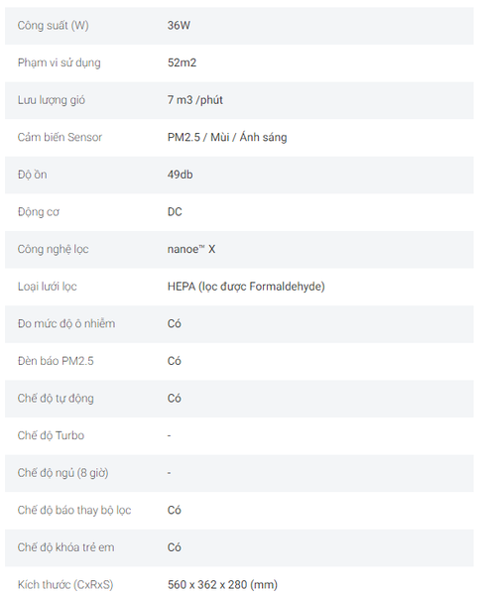
Task: Click "HEPA (lọc được Formaldehyde)" value
Action: 246,287
